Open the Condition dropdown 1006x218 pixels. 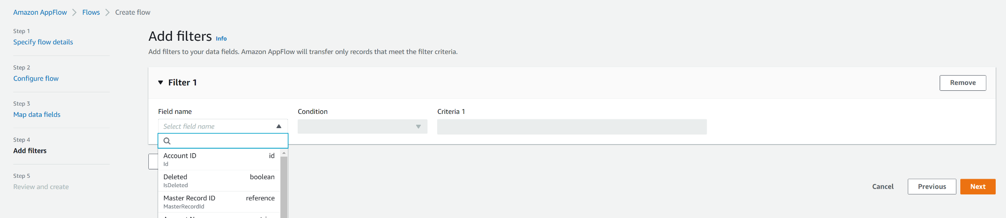[x=363, y=127]
